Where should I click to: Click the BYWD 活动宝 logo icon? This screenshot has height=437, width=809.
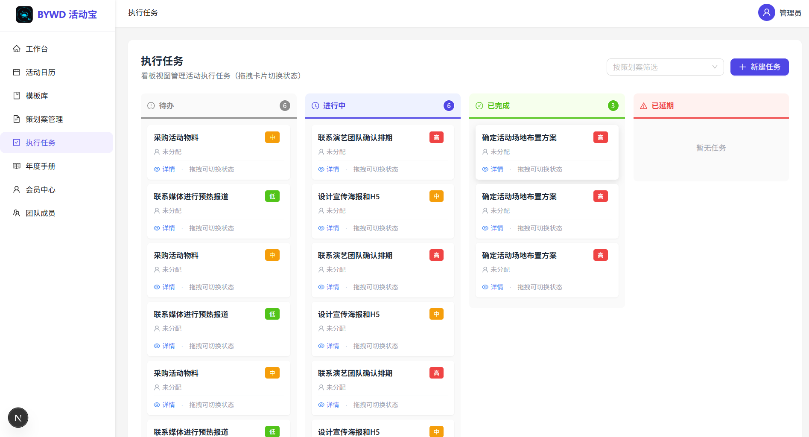[24, 15]
